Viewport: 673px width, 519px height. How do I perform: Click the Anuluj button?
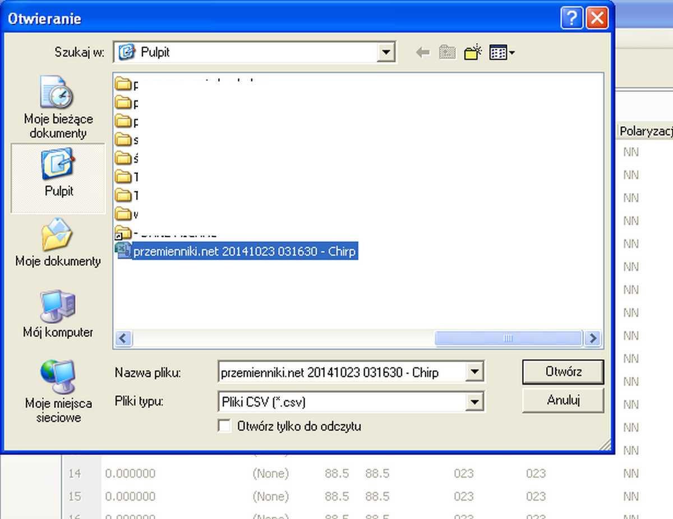point(563,401)
